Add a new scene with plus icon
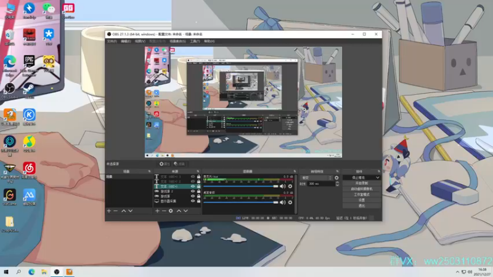The height and width of the screenshot is (277, 493). pyautogui.click(x=109, y=211)
